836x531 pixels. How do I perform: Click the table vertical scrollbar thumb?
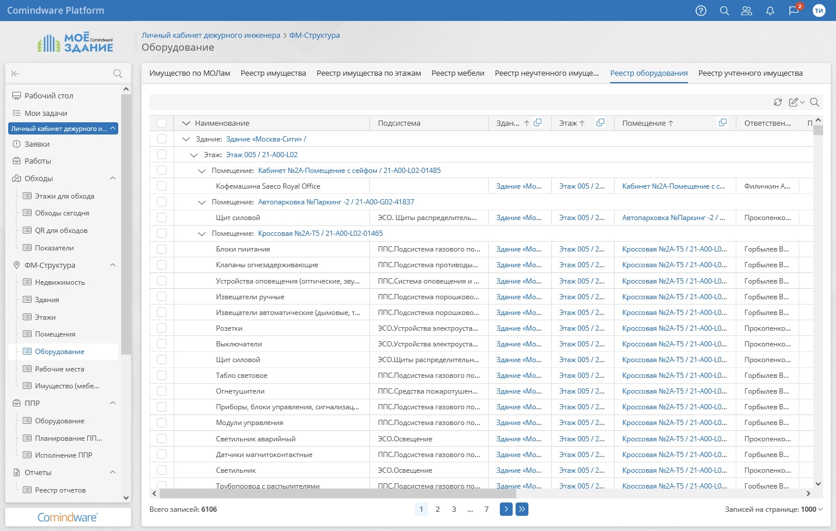pyautogui.click(x=819, y=130)
